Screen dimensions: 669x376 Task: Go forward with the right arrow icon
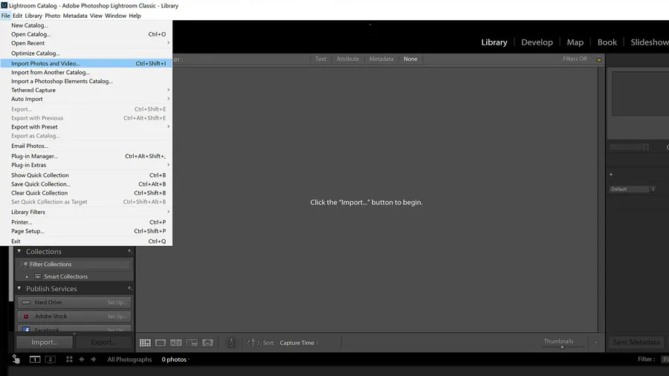point(94,360)
